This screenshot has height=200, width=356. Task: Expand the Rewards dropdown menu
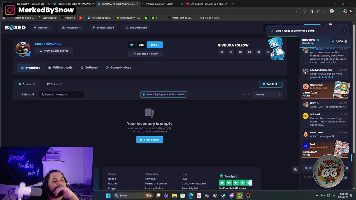(x=71, y=27)
